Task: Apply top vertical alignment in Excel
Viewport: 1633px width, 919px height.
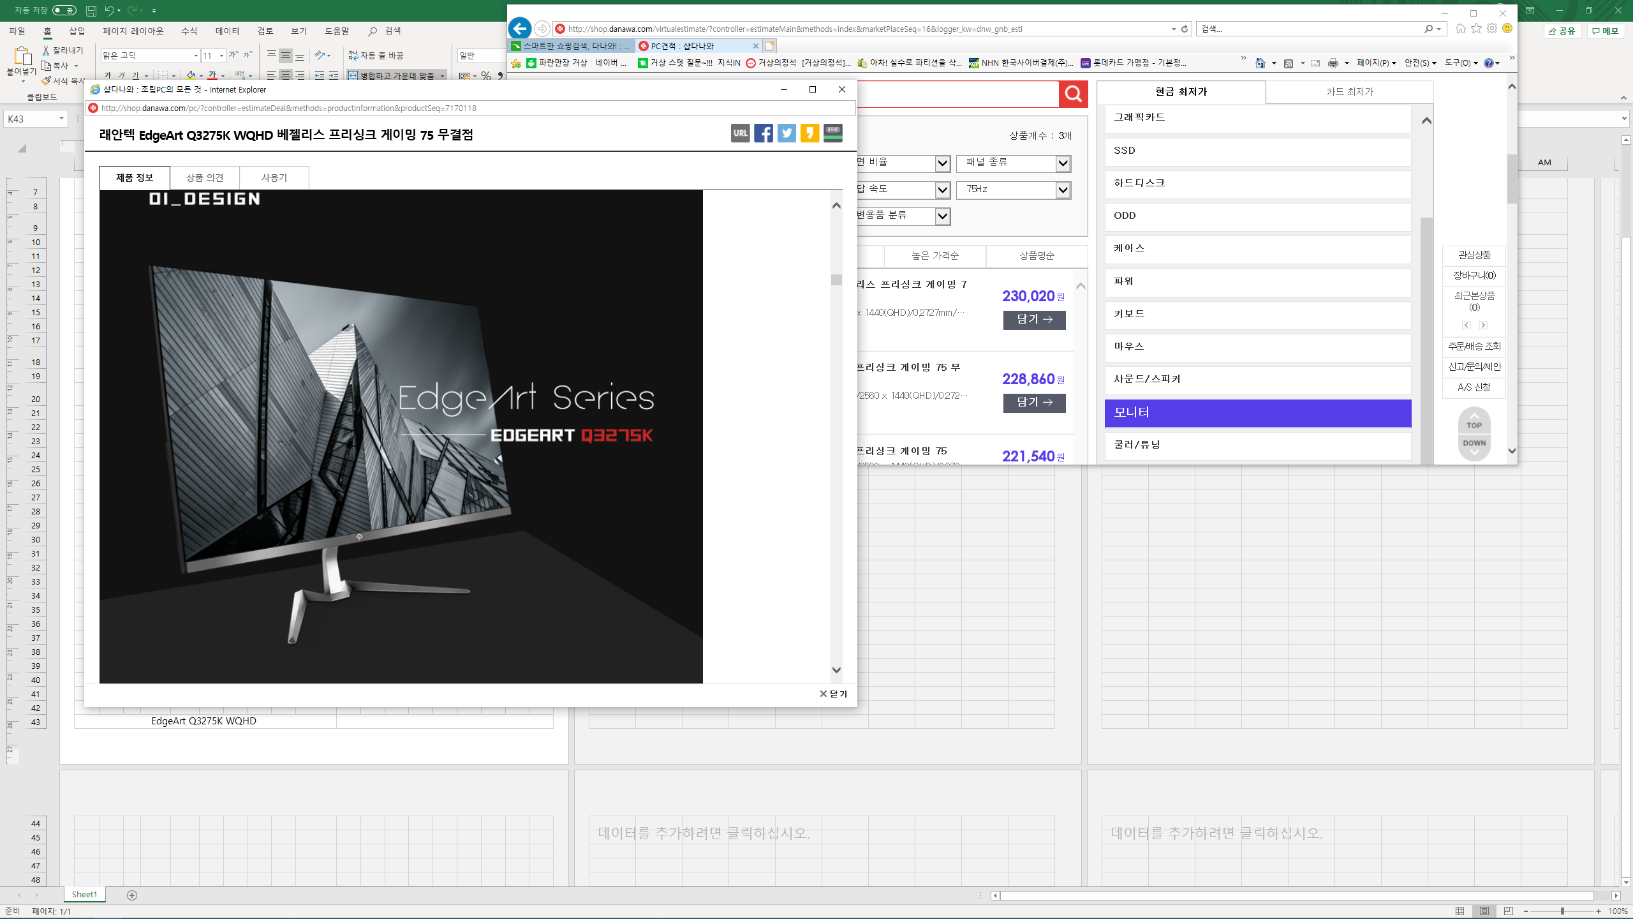Action: pos(272,56)
